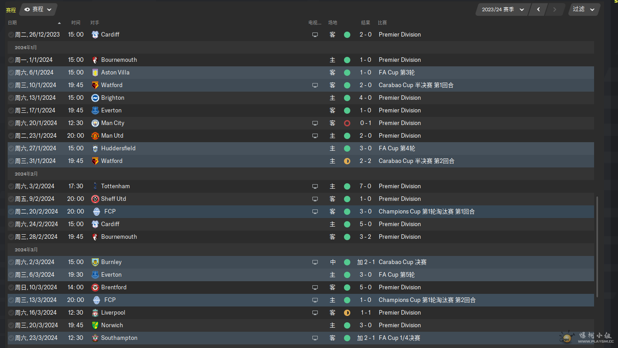618x348 pixels.
Task: Toggle the check circle beside 1/1/2024 Bournemouth
Action: click(x=11, y=60)
